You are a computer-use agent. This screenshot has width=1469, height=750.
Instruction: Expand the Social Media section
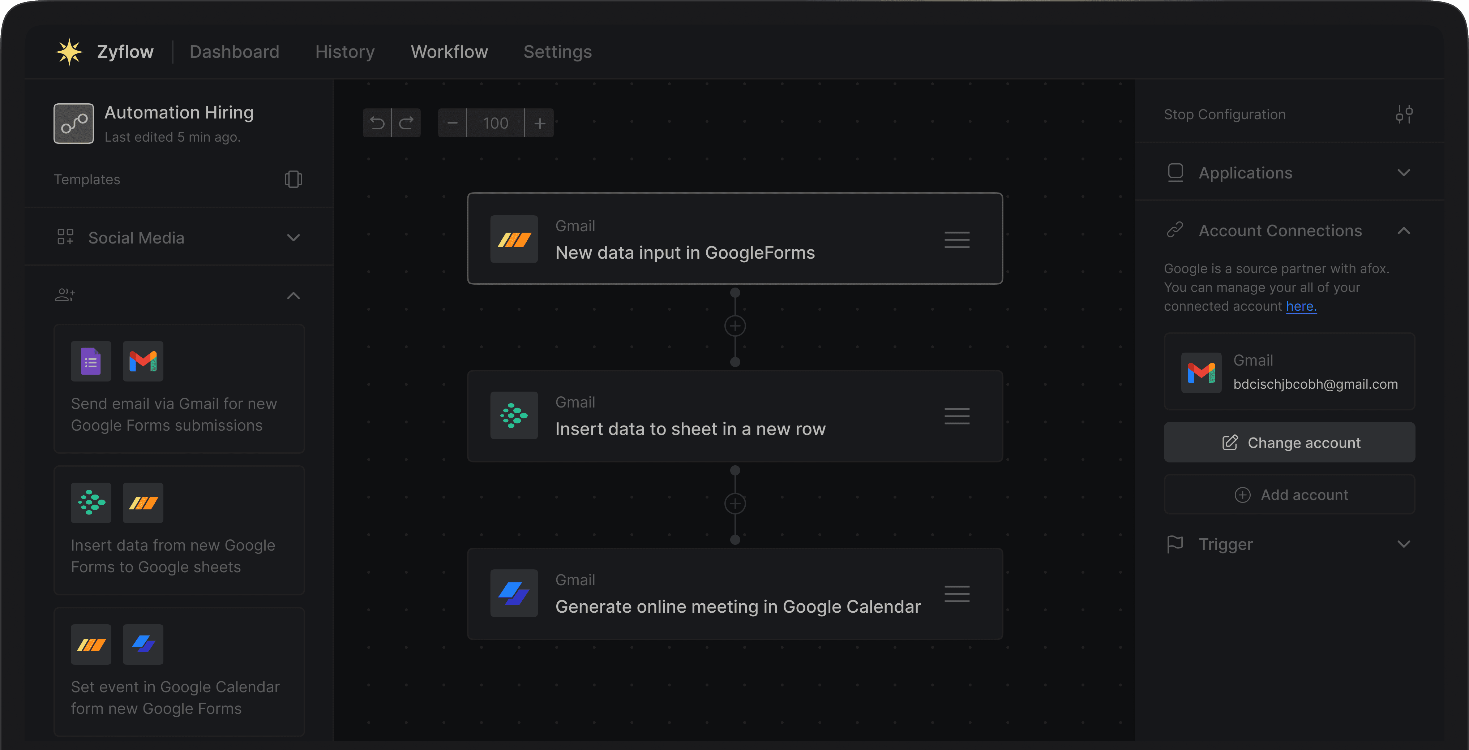[293, 238]
